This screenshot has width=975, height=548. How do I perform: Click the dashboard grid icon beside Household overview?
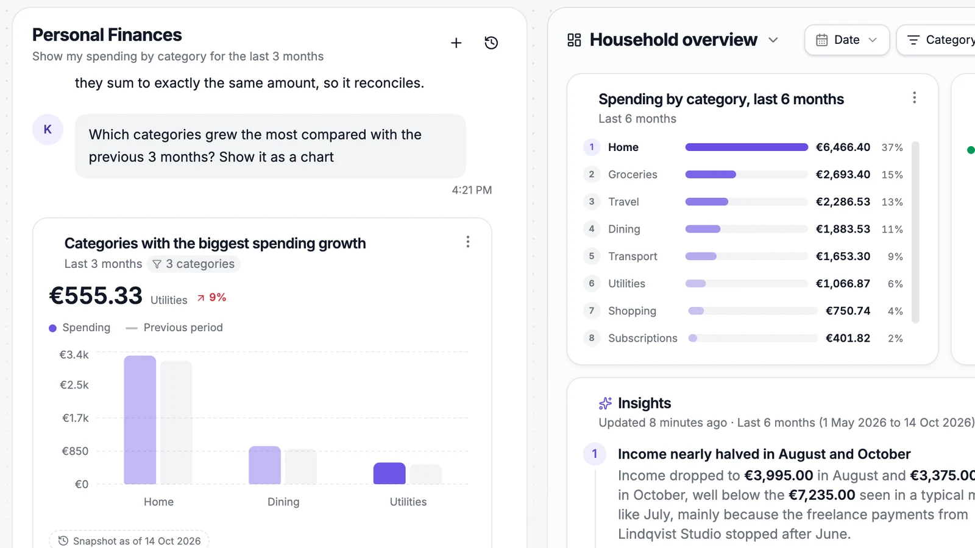coord(574,40)
